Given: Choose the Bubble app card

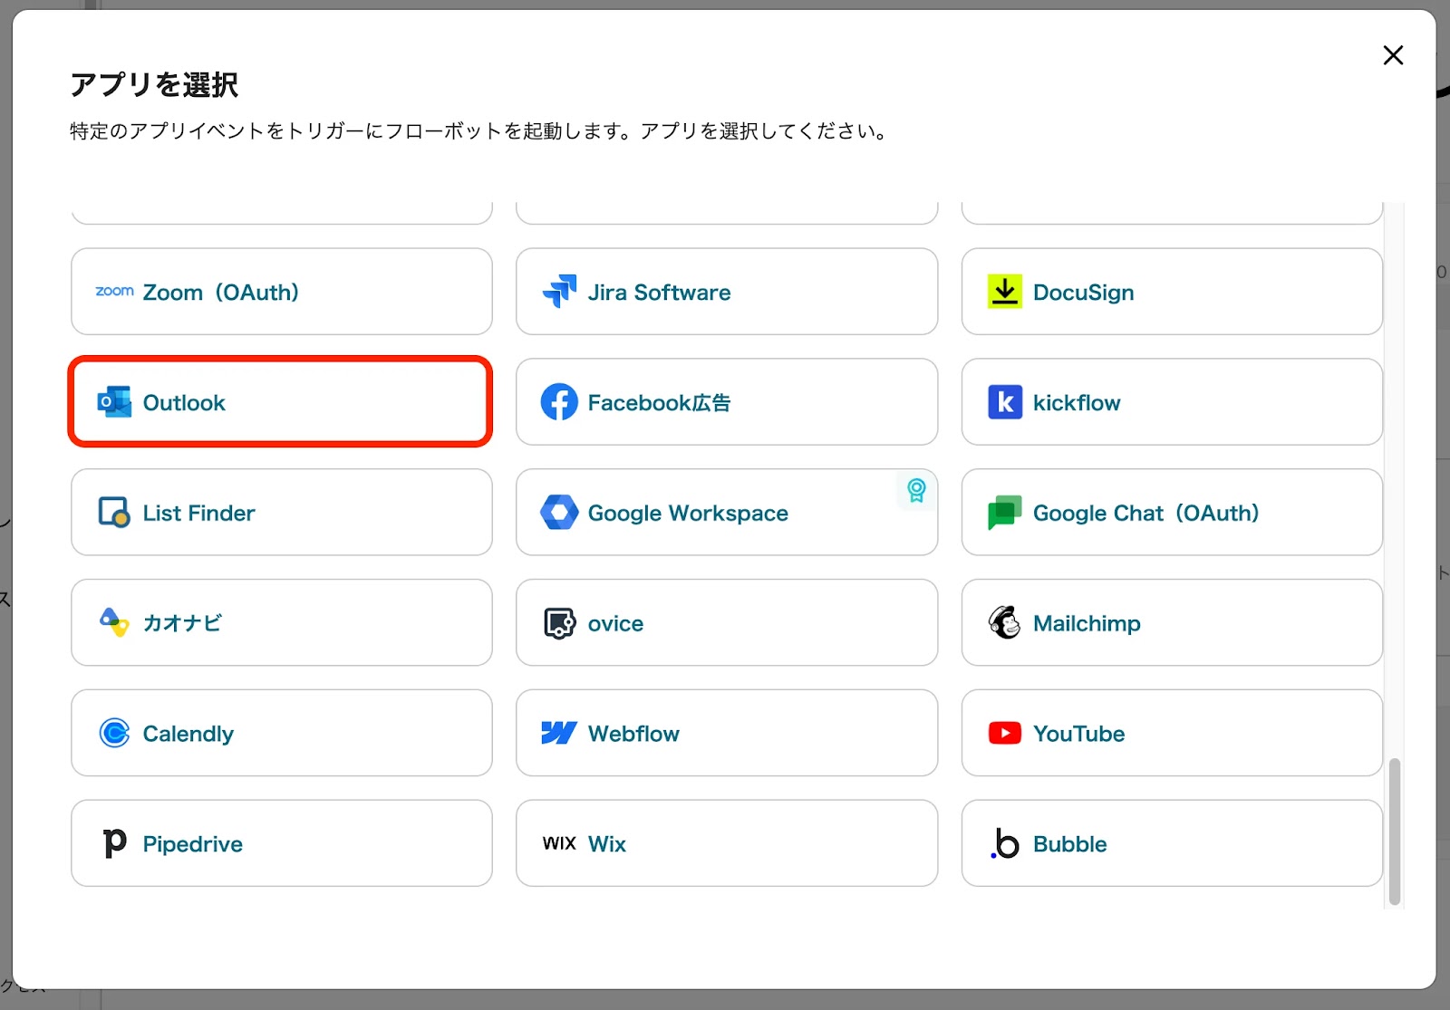Looking at the screenshot, I should (1171, 843).
